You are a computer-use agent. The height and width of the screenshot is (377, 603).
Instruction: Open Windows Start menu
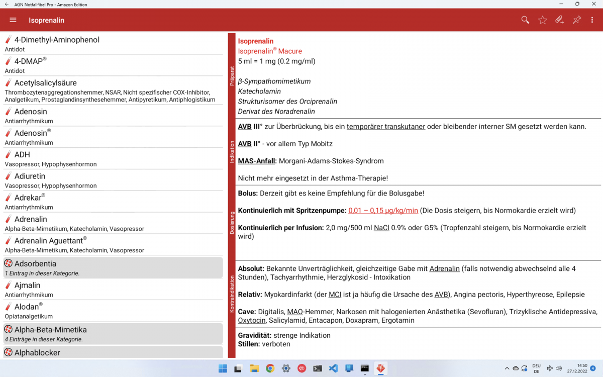223,368
